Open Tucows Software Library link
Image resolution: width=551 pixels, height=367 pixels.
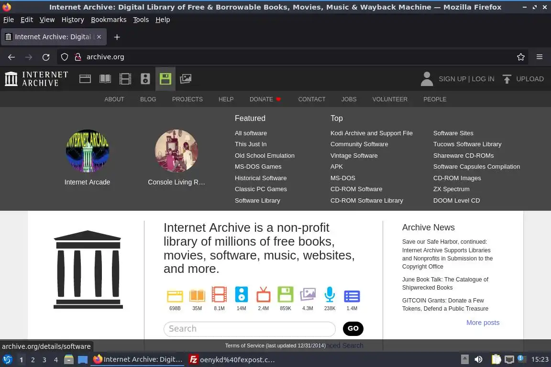[467, 144]
